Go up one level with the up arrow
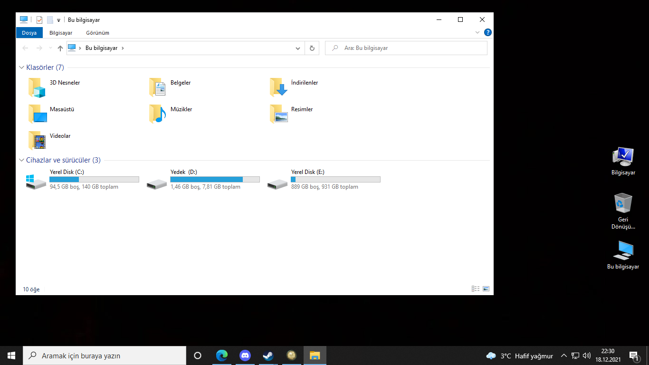This screenshot has width=649, height=365. [60, 48]
